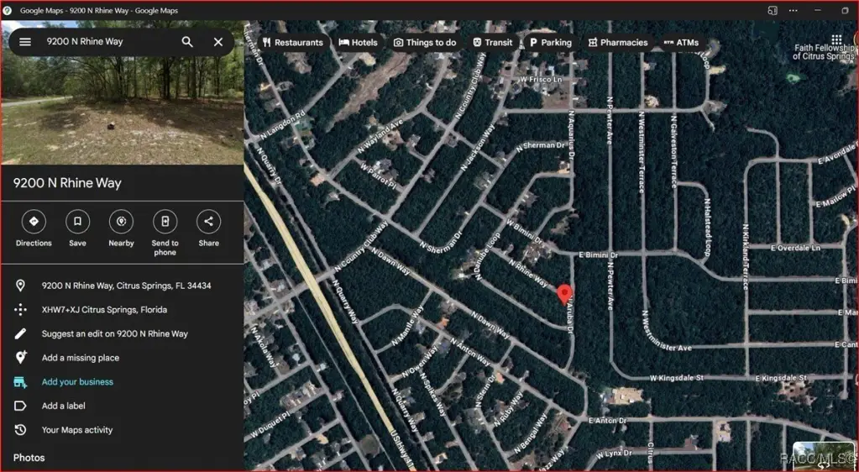The width and height of the screenshot is (859, 472).
Task: Click Suggest an edit on 9200 N Rhine Way
Action: (x=114, y=334)
